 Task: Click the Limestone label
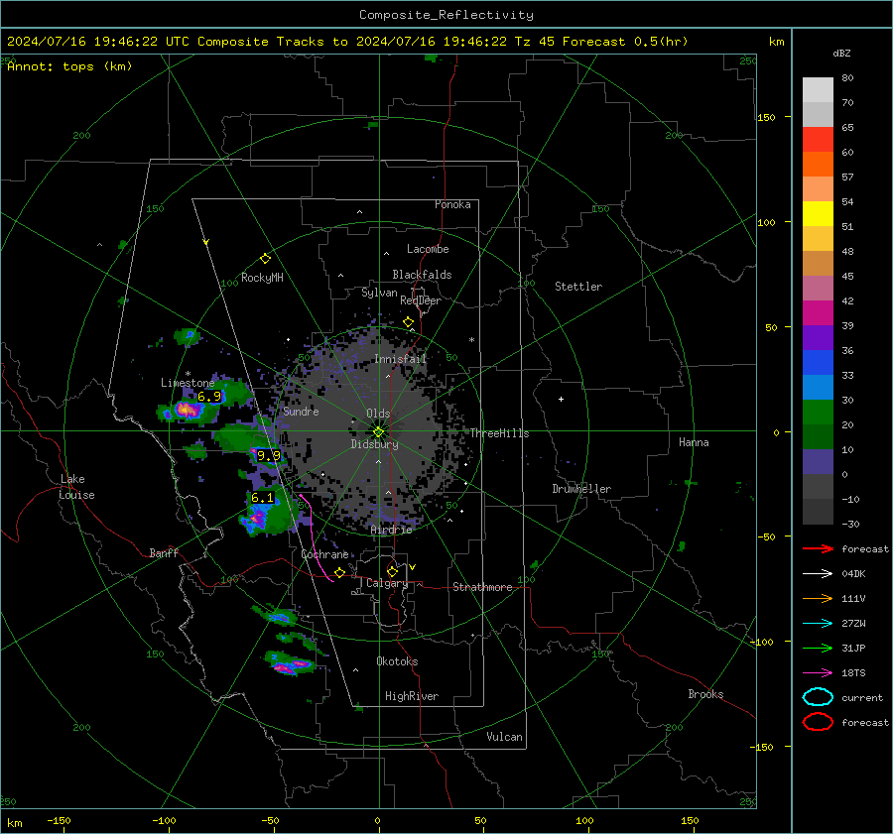188,383
